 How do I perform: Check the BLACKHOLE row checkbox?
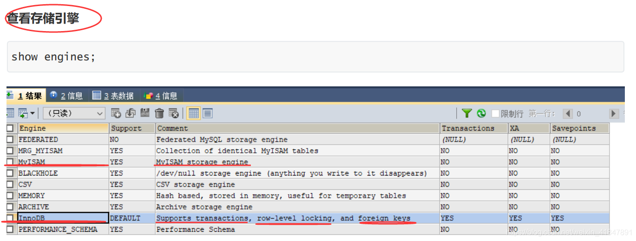[x=10, y=173]
